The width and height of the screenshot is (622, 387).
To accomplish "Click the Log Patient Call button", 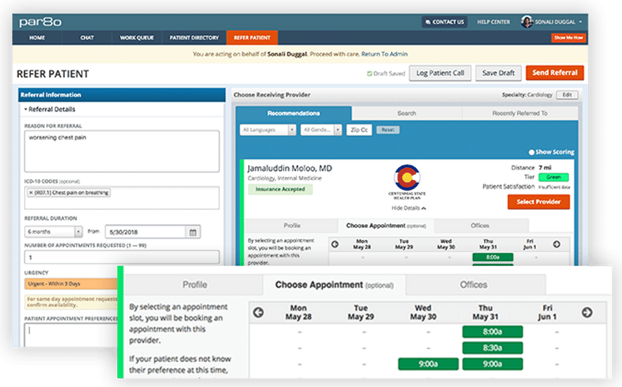I will pyautogui.click(x=440, y=73).
